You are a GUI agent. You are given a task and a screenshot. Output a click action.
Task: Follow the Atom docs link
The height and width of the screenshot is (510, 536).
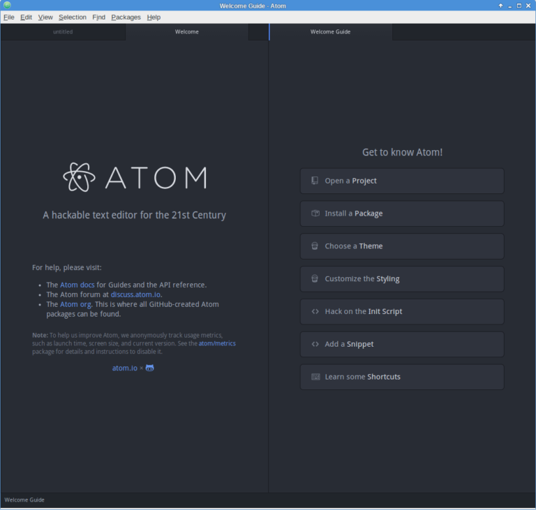click(x=77, y=285)
